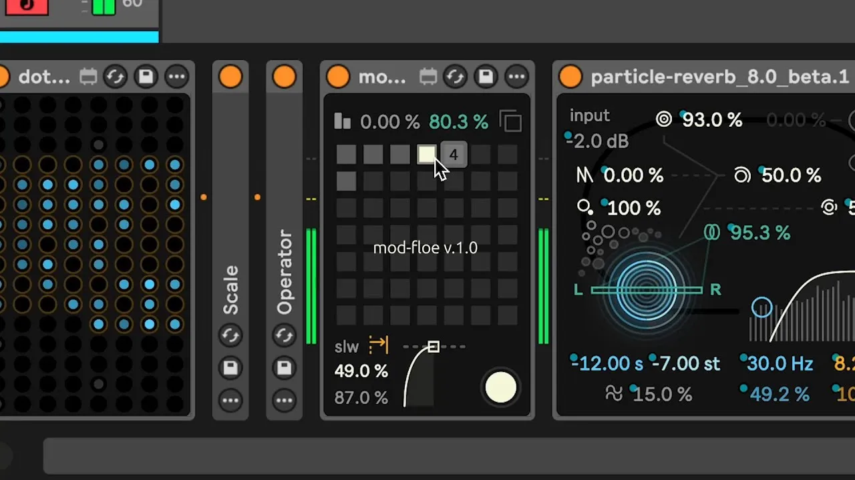Click the 15.0 % wave value
The height and width of the screenshot is (480, 855).
click(x=662, y=394)
